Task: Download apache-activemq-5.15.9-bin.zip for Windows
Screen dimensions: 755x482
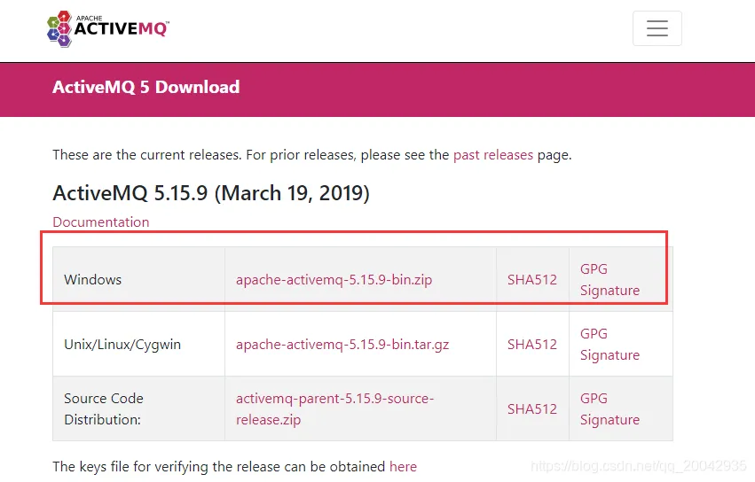Action: pos(334,279)
